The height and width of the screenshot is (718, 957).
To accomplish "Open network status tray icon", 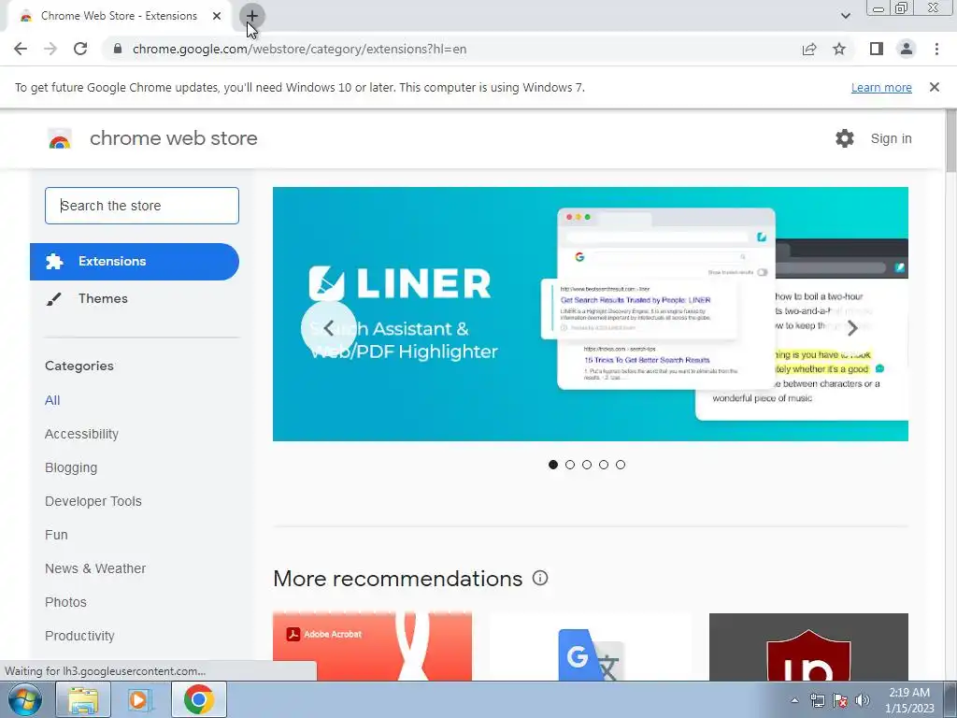I will click(x=817, y=700).
